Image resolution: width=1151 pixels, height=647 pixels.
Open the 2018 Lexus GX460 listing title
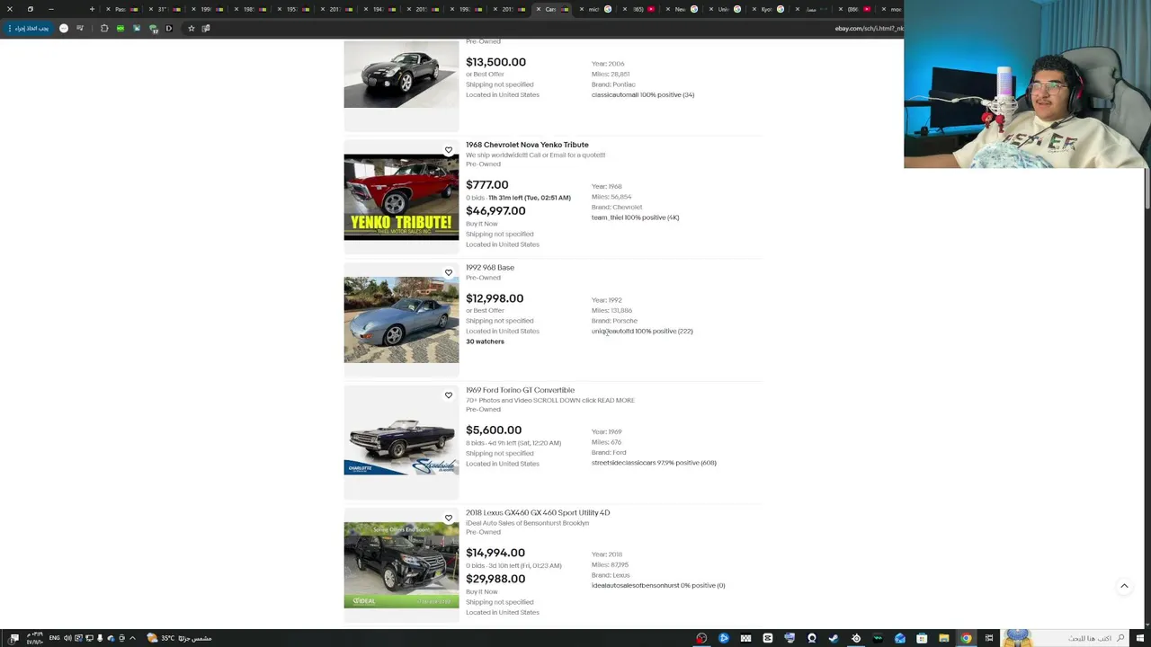click(538, 513)
